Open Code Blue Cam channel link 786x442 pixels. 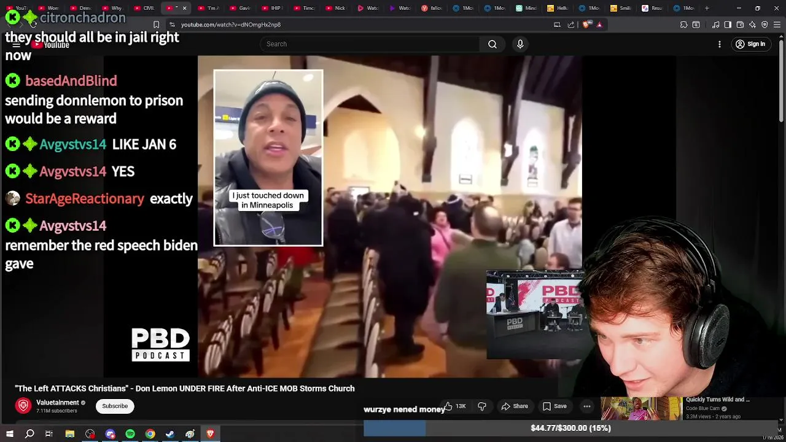[x=703, y=408]
